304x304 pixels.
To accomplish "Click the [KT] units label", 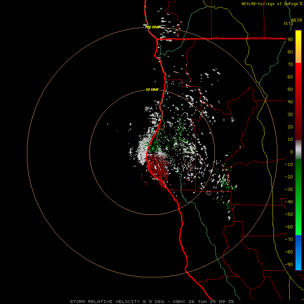I will 288,23.
